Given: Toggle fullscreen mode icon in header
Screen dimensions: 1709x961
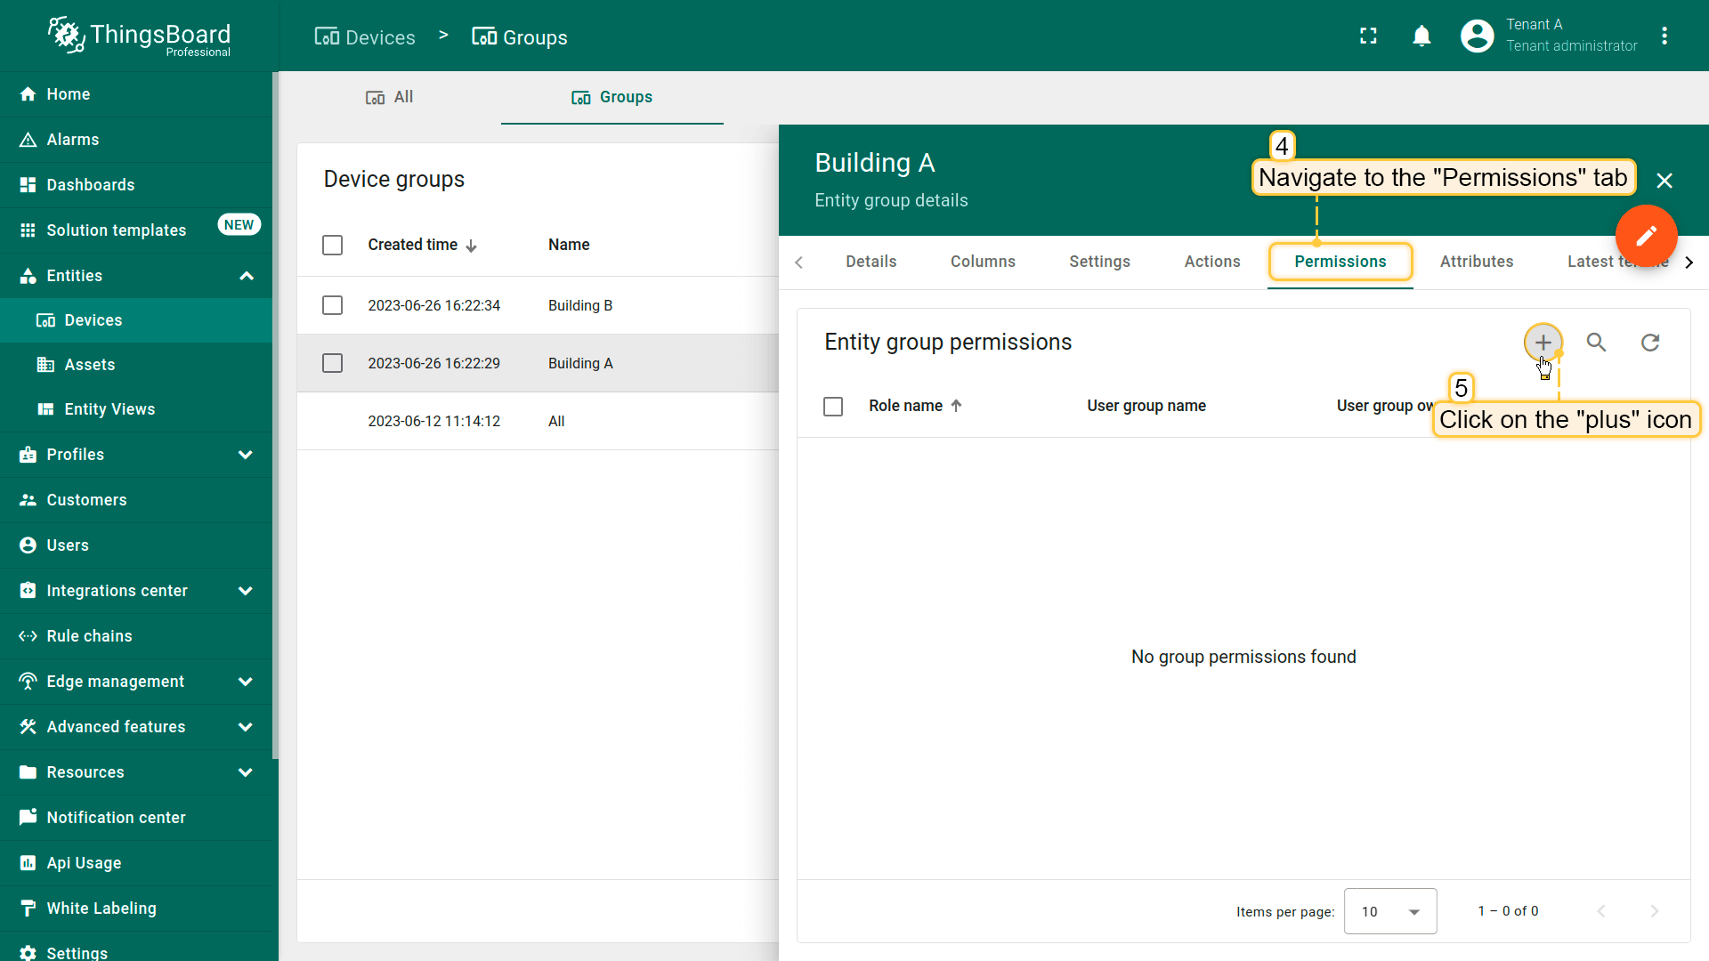Looking at the screenshot, I should click(x=1368, y=36).
